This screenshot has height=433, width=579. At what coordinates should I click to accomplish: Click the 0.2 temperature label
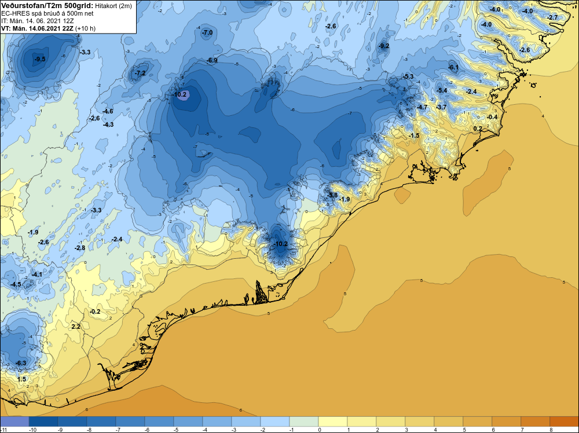478,129
